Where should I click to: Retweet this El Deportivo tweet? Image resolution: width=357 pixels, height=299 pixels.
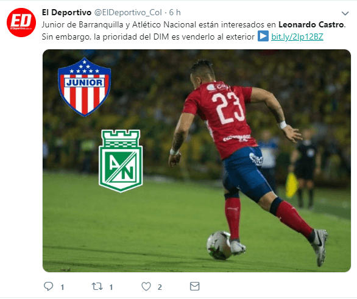point(97,286)
